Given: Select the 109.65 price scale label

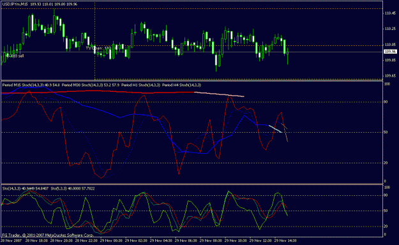Looking at the screenshot, I should click(390, 76).
